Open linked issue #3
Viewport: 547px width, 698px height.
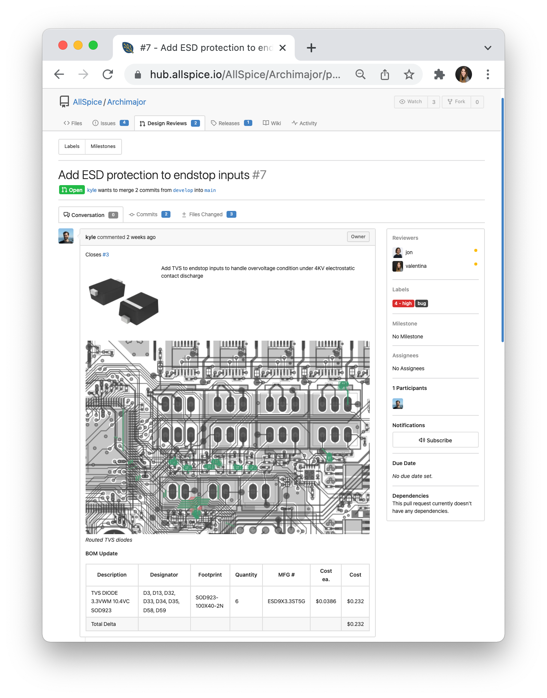106,255
